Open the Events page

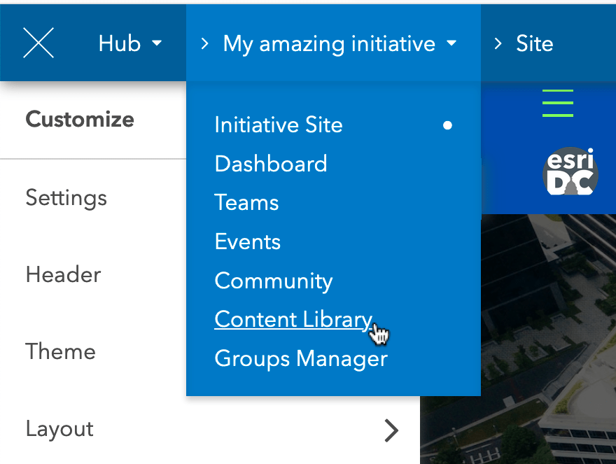pos(247,241)
